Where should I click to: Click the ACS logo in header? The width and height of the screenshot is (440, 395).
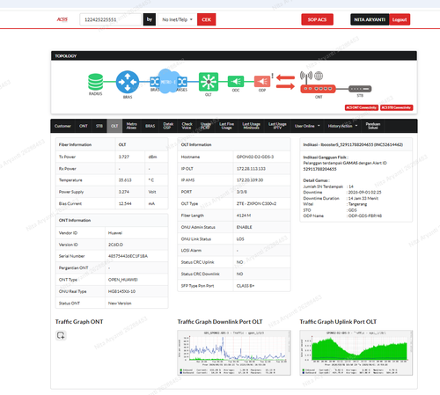pyautogui.click(x=62, y=19)
